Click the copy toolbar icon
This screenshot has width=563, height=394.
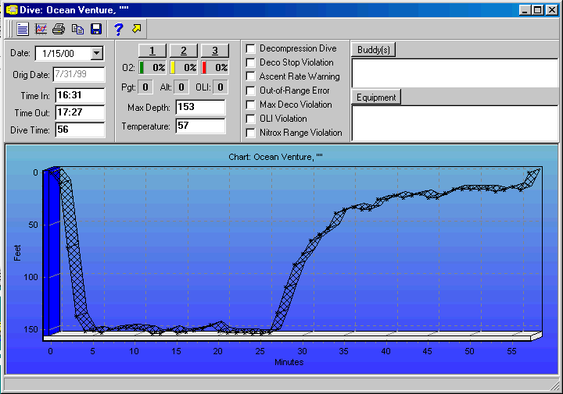(x=77, y=29)
